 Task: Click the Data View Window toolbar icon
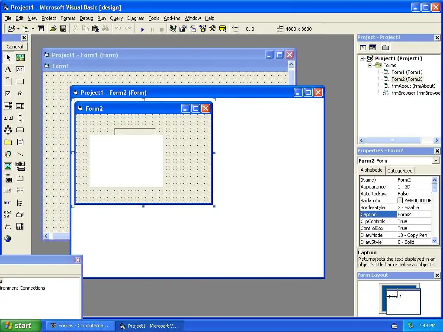[x=223, y=29]
